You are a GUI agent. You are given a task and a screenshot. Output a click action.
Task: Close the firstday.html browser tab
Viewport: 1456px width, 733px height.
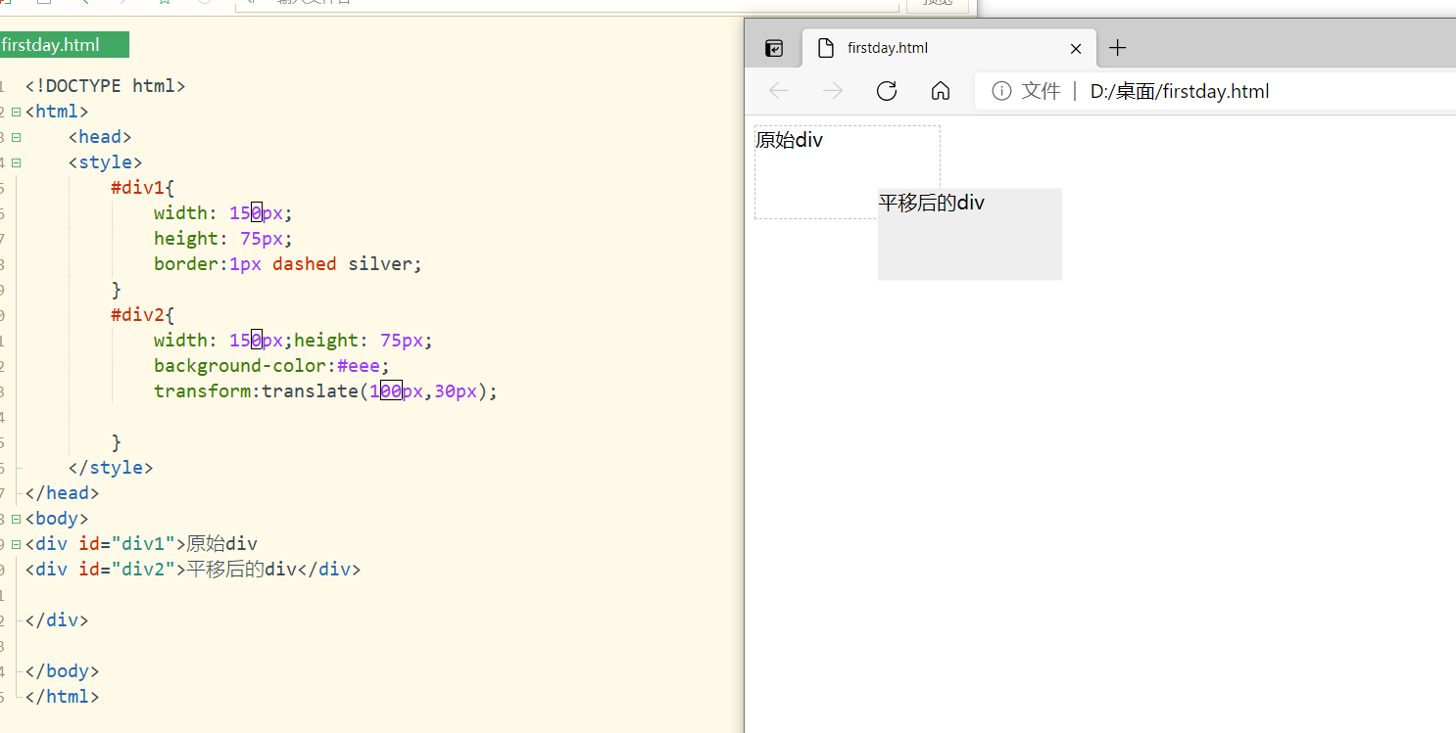[x=1076, y=48]
